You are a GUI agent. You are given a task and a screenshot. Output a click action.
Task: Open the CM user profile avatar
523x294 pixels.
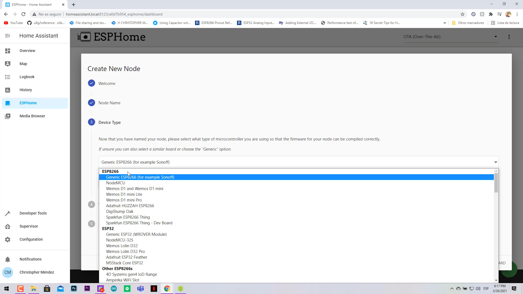click(x=8, y=272)
